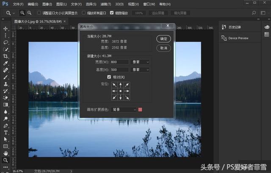Open workspace switcher icon in options bar
Screen dimensions: 271x173
[x=263, y=13]
